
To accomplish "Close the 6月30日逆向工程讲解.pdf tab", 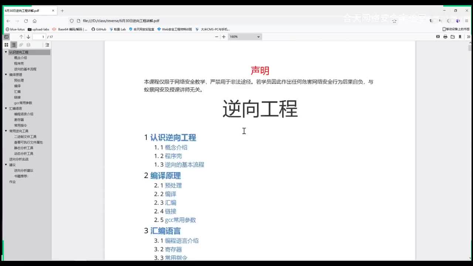I will (x=53, y=11).
